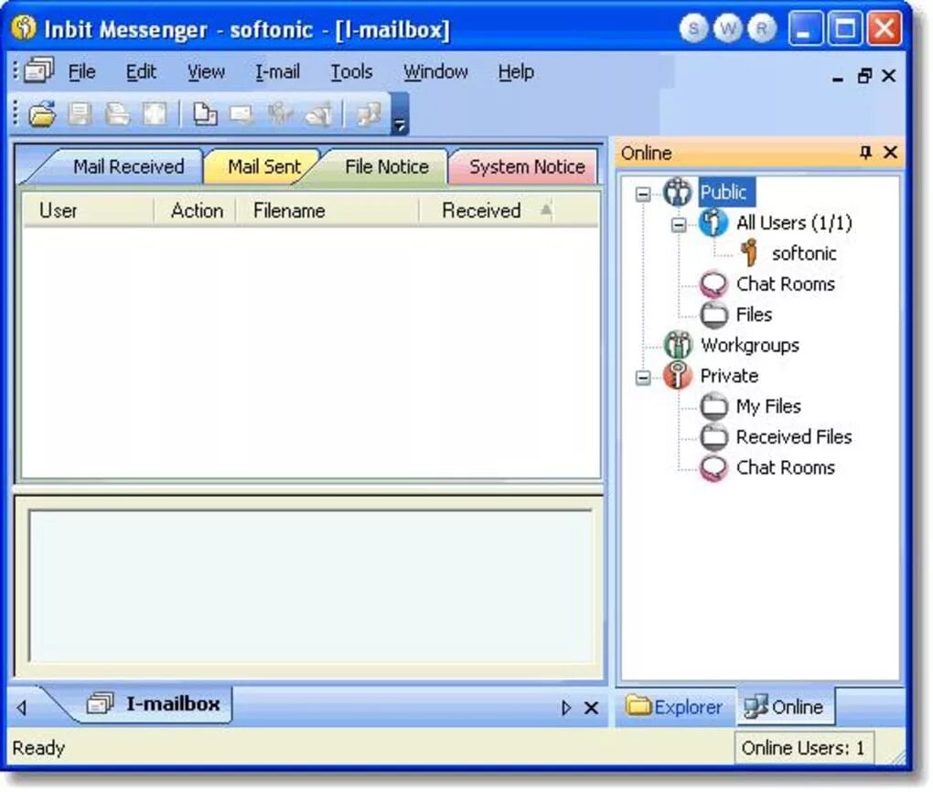Image resolution: width=933 pixels, height=792 pixels.
Task: Open Received Files under Private
Action: pos(794,437)
